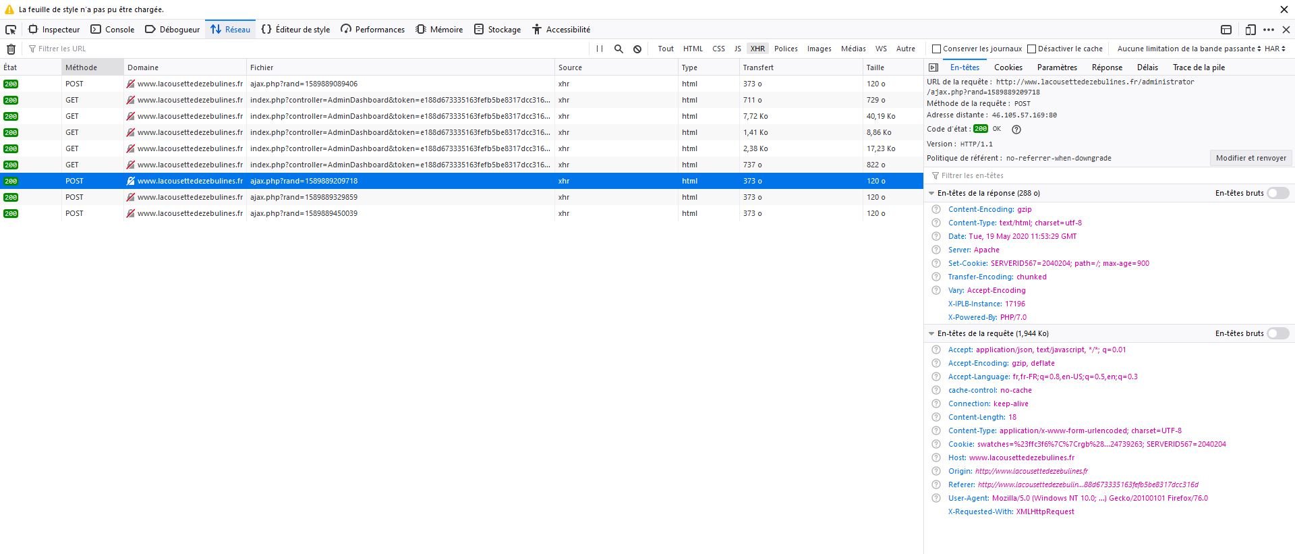Open help icon for Accept header
Screen dimensions: 1295x554
click(x=936, y=350)
